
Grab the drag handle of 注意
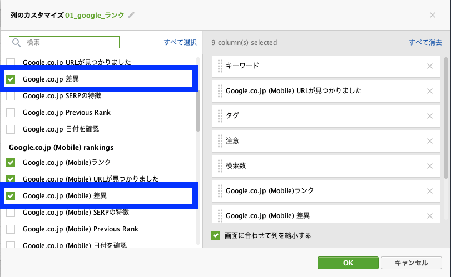click(220, 141)
